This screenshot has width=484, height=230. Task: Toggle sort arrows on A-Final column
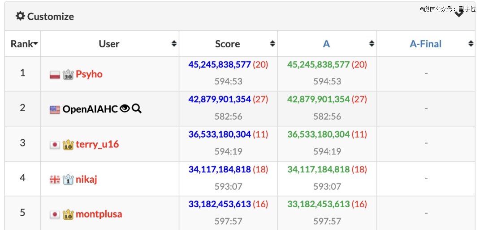pyautogui.click(x=471, y=44)
